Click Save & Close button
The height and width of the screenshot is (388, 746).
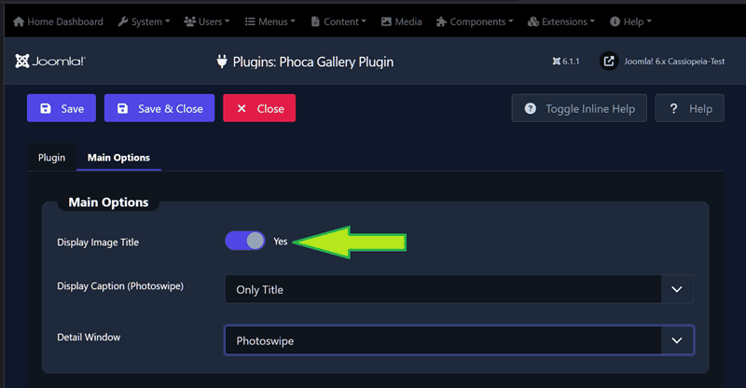tap(159, 108)
